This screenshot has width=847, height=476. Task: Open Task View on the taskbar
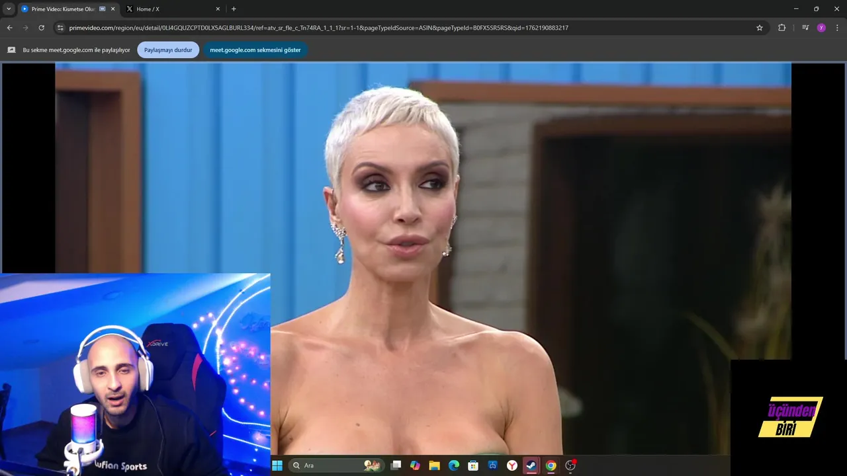pyautogui.click(x=396, y=465)
